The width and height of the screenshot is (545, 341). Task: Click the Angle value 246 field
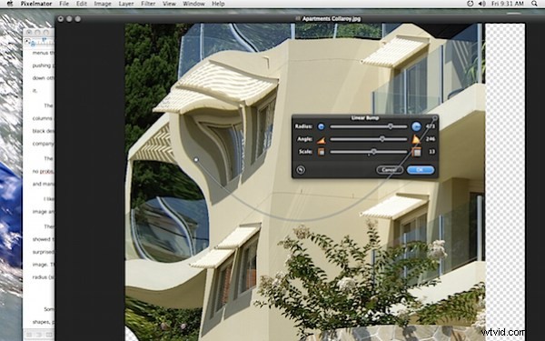coord(431,139)
